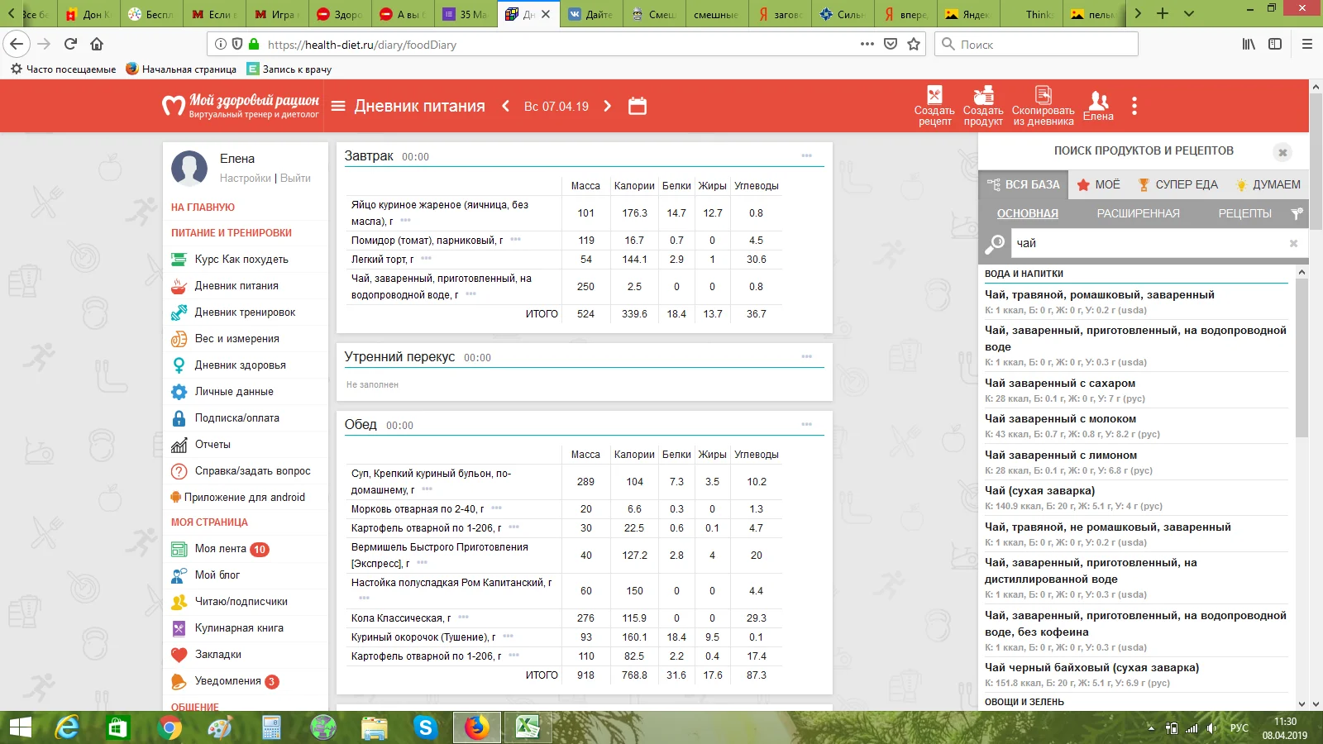
Task: Go to the previous day arrow
Action: pyautogui.click(x=506, y=106)
